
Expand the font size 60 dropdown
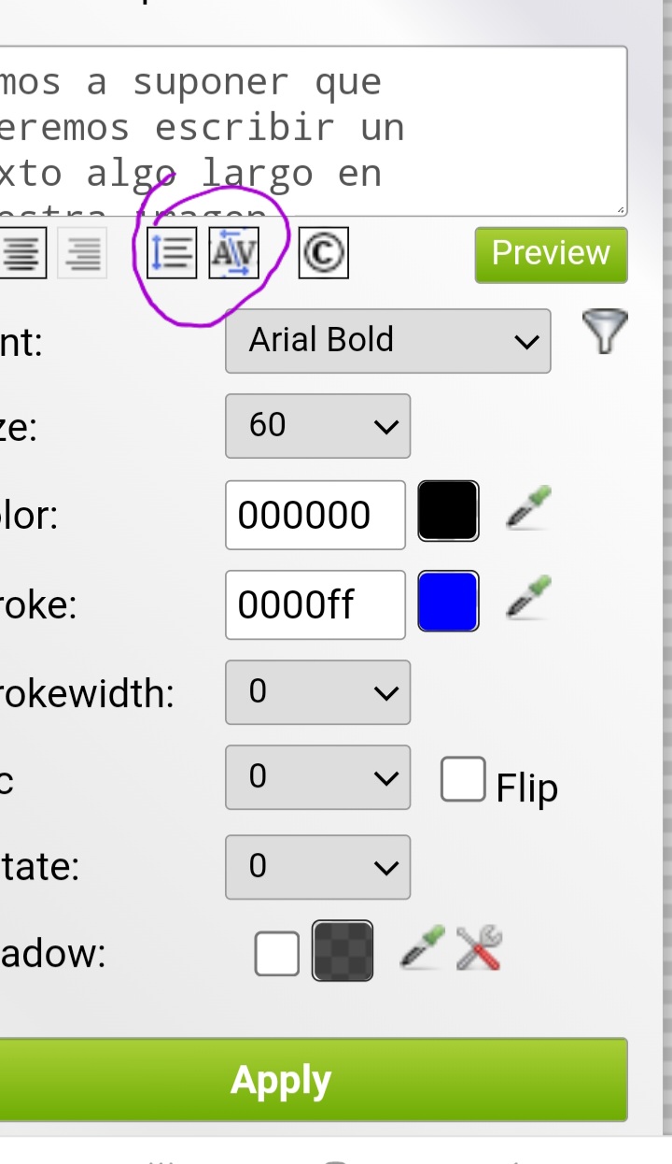317,426
